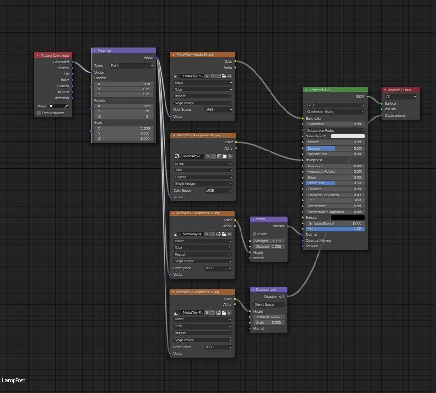The image size is (436, 393).
Task: Toggle Invert checkbox in Bump node
Action: [255, 234]
